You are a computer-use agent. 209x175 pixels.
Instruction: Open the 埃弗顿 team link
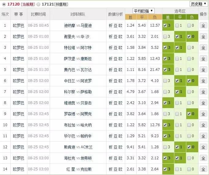(86, 158)
